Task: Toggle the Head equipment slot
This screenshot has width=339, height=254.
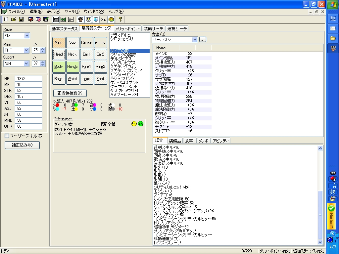Action: click(59, 55)
